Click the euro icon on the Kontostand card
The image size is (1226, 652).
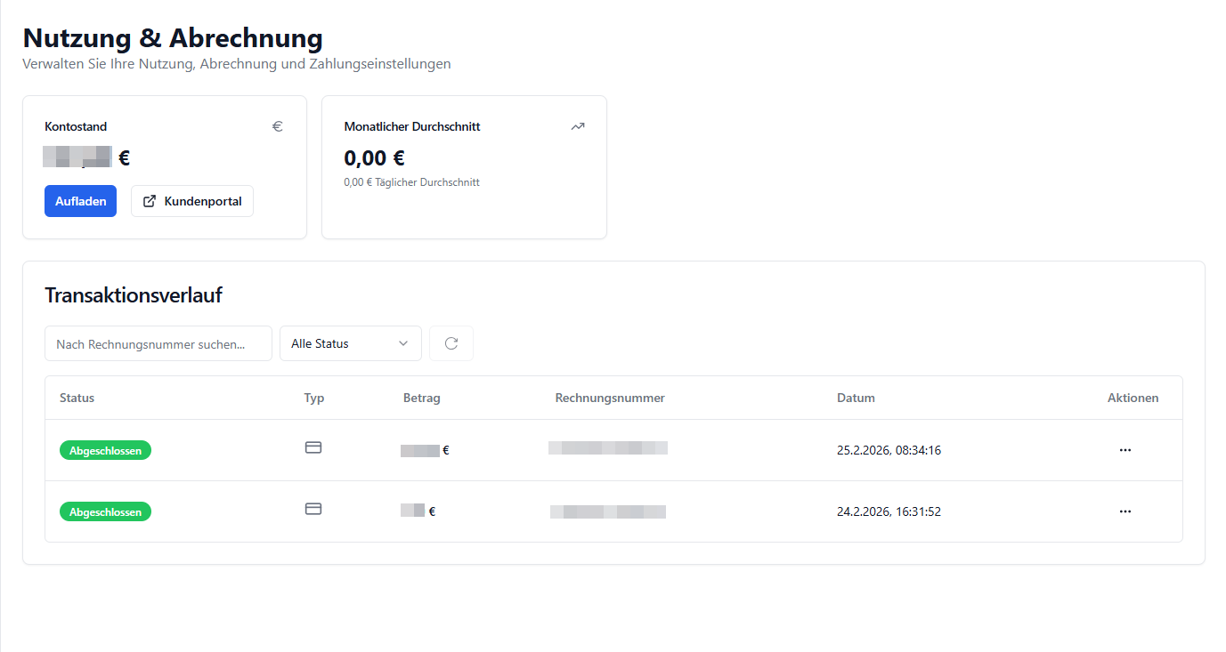[x=277, y=126]
